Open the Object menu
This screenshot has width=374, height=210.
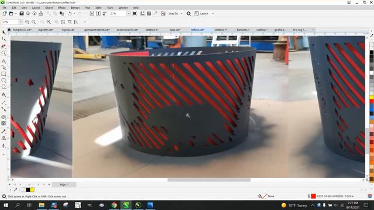point(49,8)
